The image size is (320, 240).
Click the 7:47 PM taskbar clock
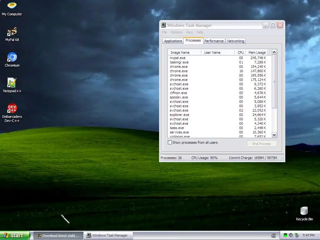308,236
